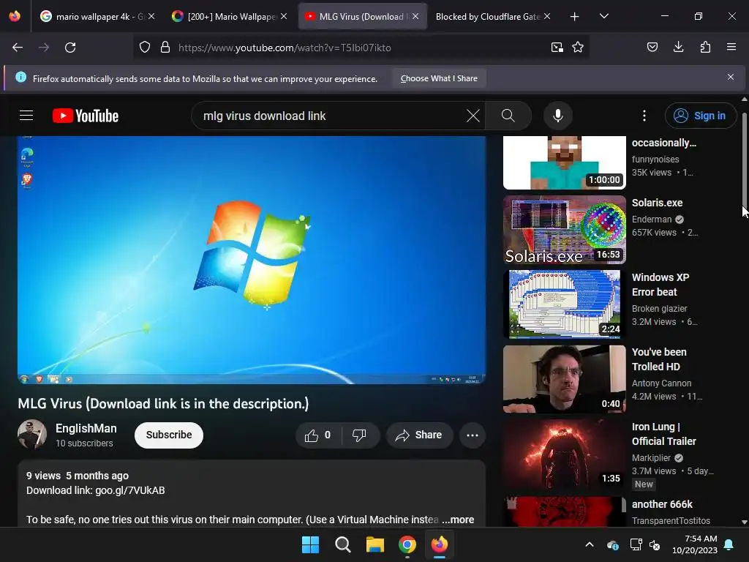
Task: Expand description with ...more
Action: [x=458, y=520]
